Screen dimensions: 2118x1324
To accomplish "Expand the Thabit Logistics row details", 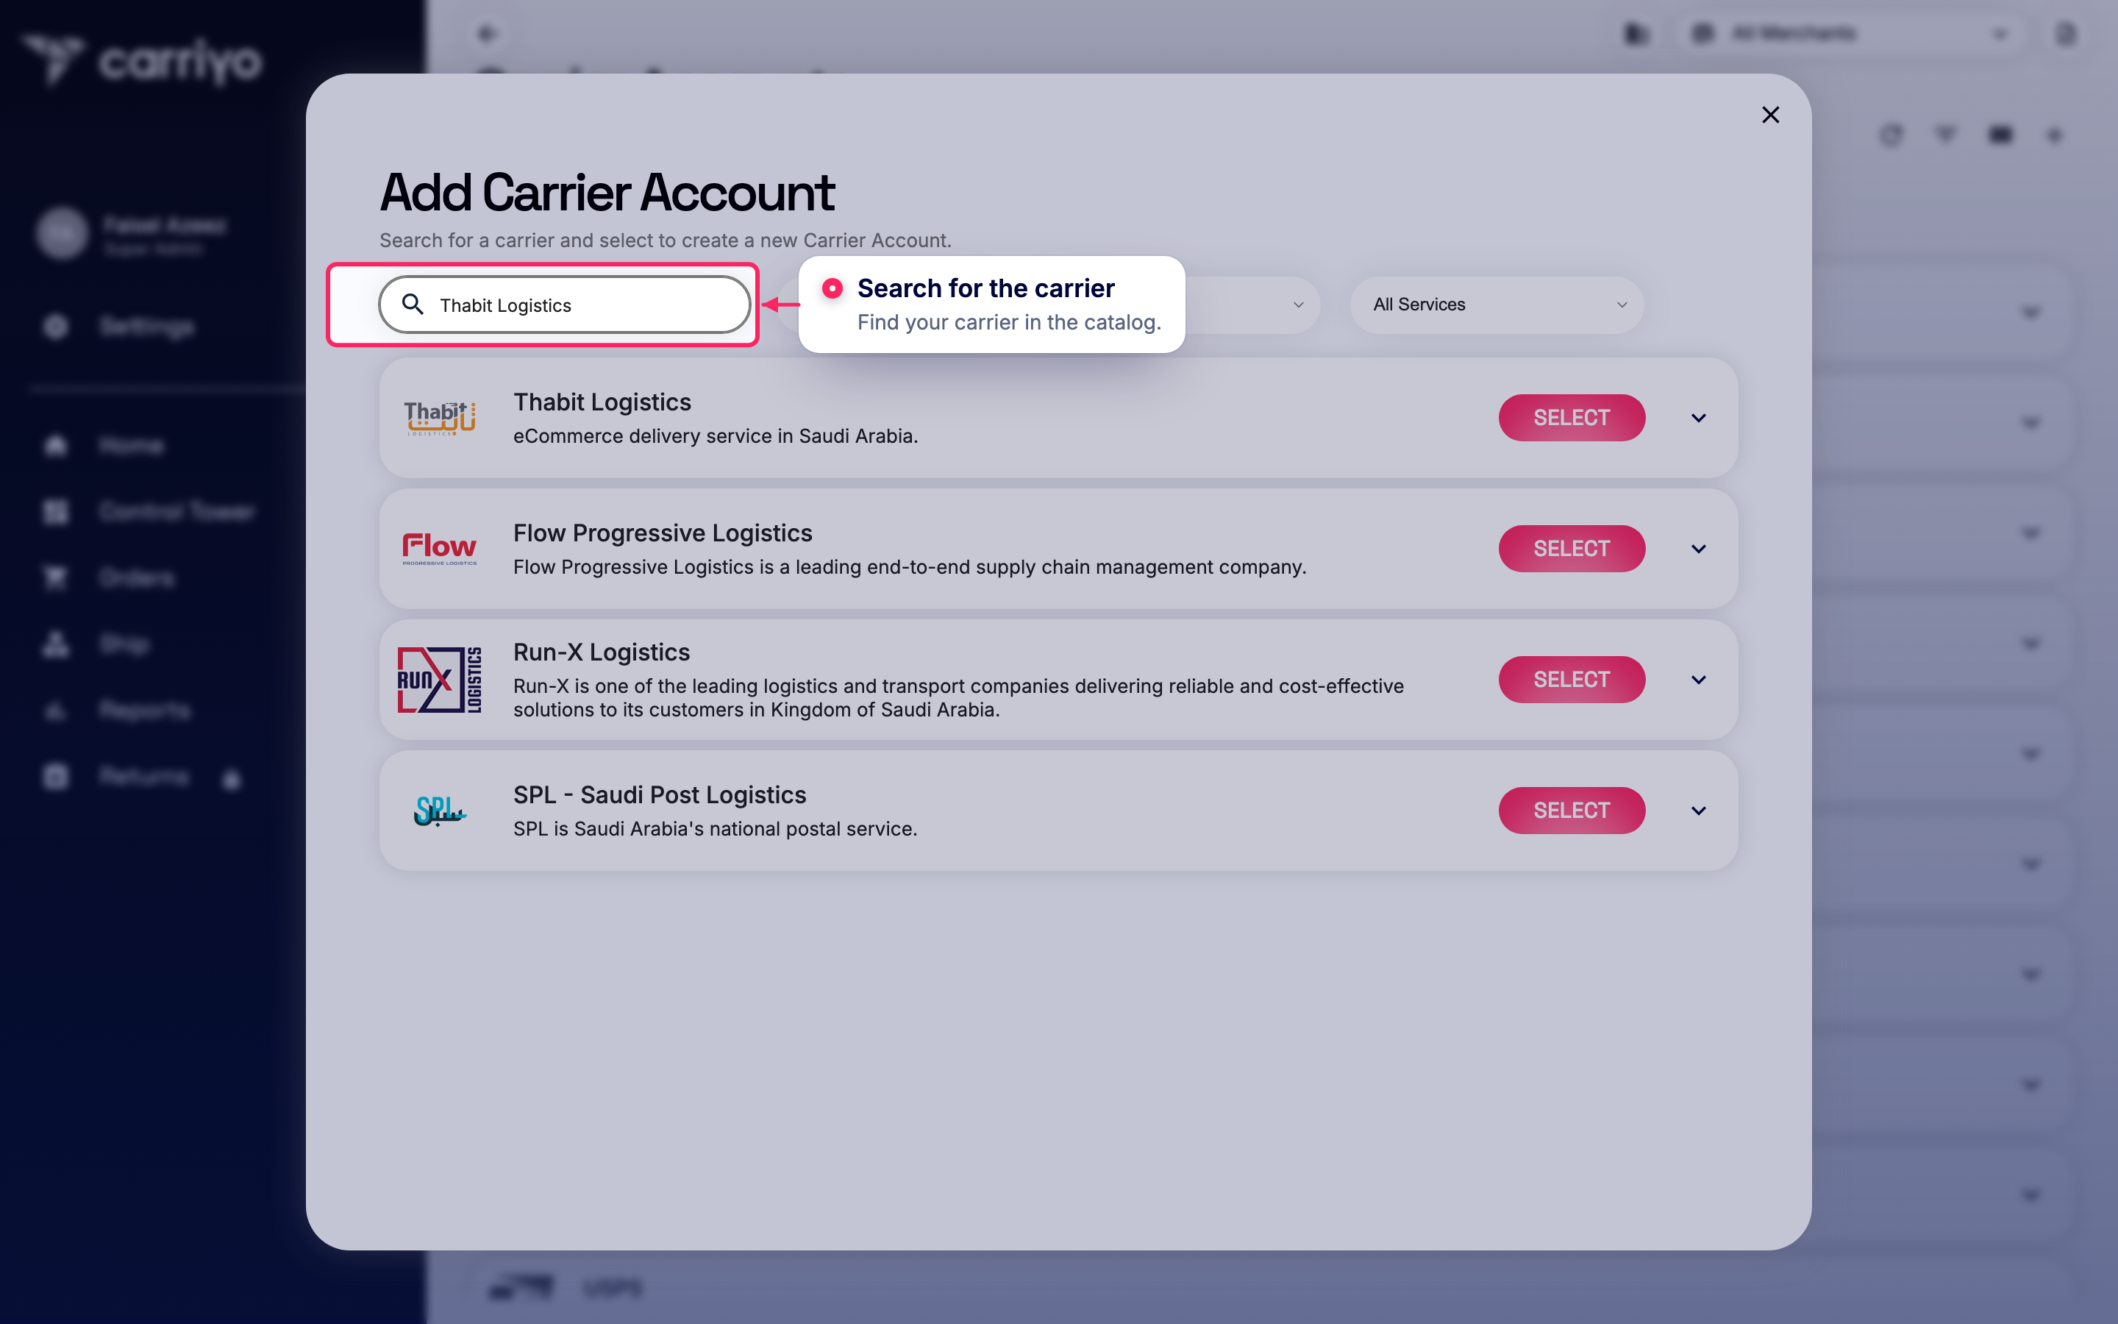I will click(x=1699, y=418).
